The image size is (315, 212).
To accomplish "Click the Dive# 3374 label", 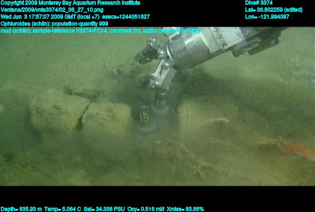I will [259, 3].
